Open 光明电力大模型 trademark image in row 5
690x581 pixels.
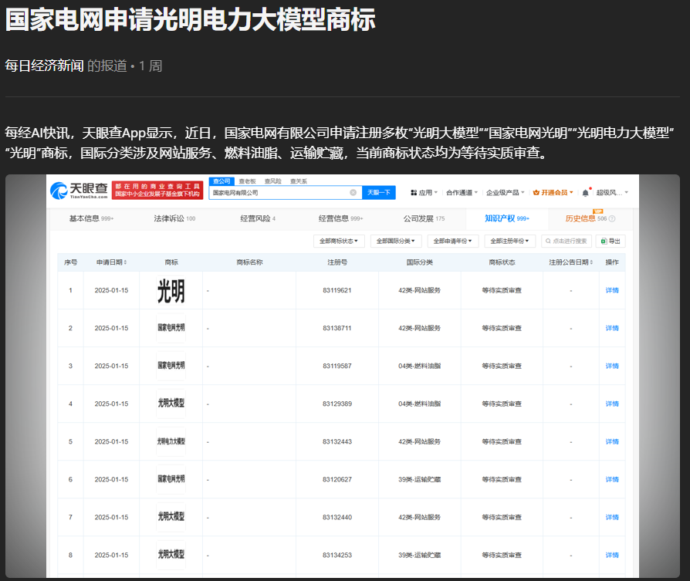point(171,441)
